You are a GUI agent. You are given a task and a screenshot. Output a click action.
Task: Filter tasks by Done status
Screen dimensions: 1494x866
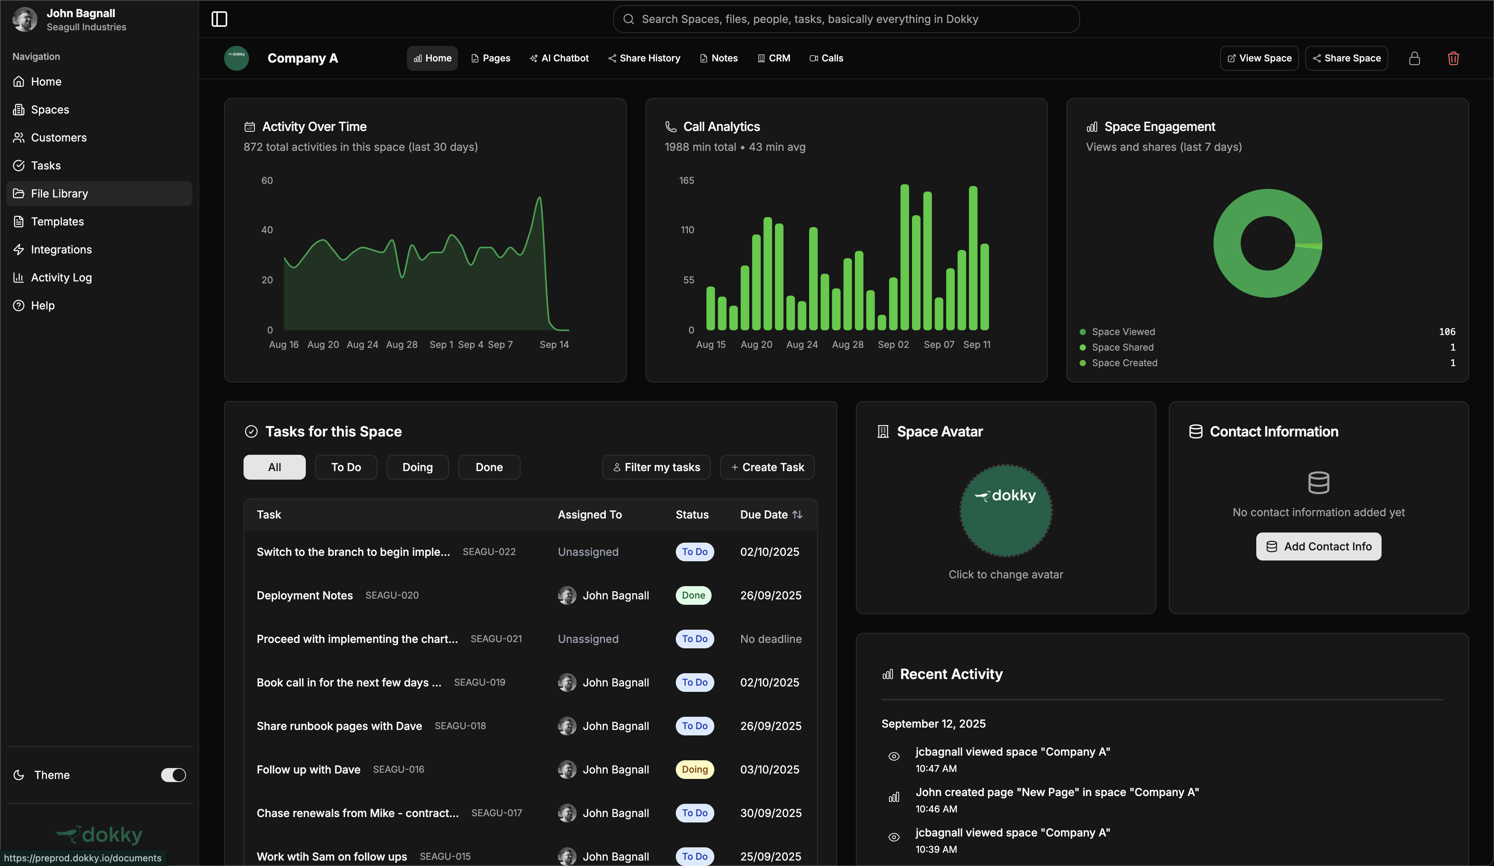pos(489,467)
